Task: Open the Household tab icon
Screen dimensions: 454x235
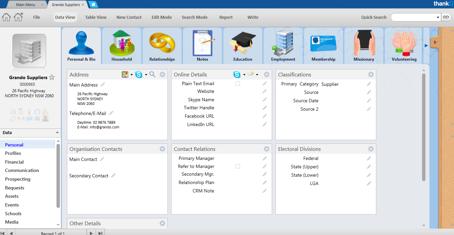Action: (122, 43)
